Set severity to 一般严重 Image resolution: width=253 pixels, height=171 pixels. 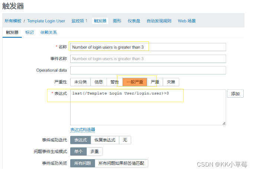click(x=135, y=82)
